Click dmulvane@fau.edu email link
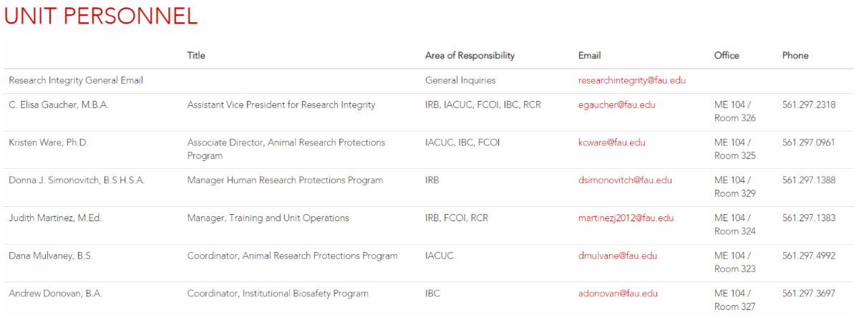 click(617, 256)
